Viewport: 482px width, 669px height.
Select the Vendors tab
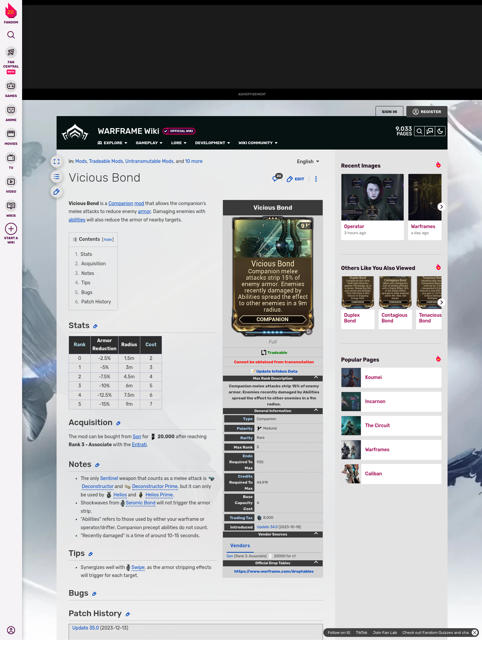240,546
